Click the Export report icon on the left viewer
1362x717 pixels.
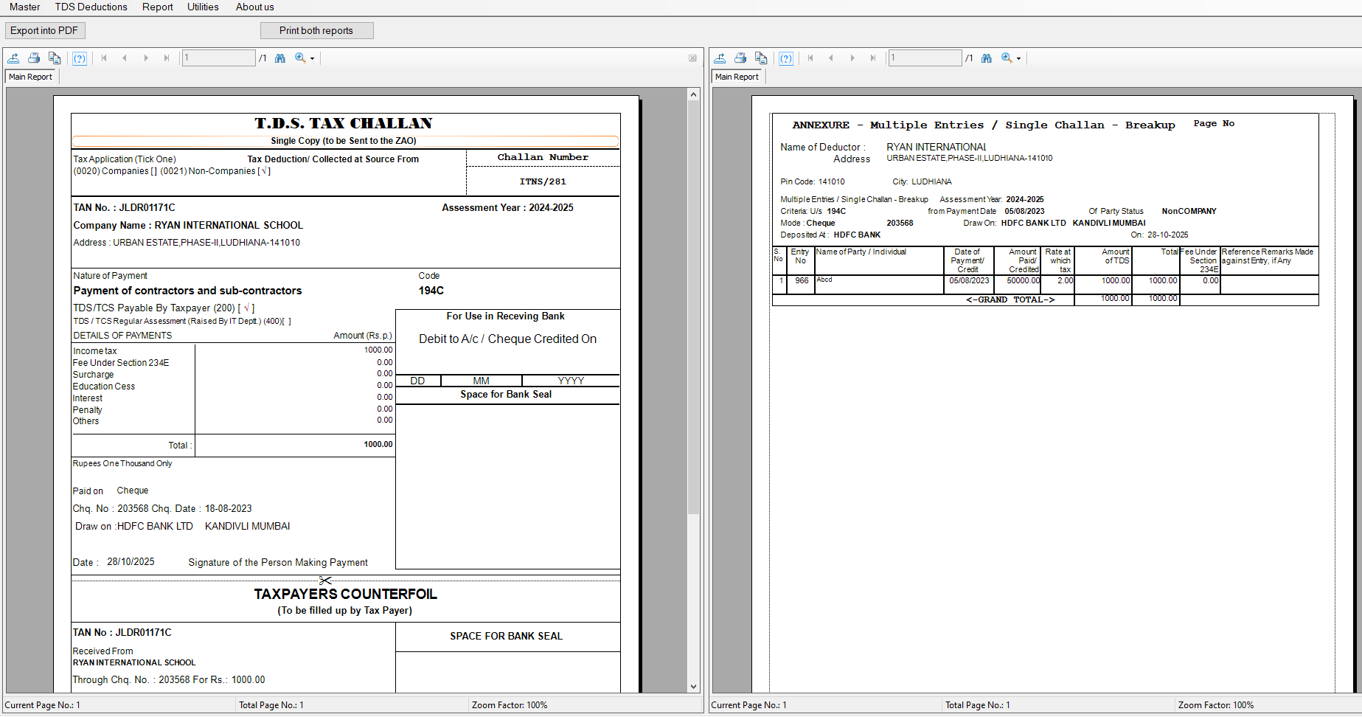(13, 58)
